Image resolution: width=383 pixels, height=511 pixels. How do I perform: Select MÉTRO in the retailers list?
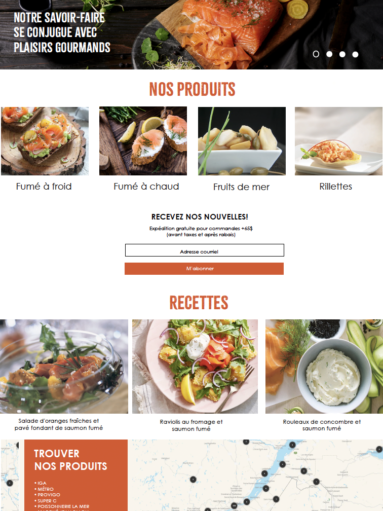click(x=45, y=489)
